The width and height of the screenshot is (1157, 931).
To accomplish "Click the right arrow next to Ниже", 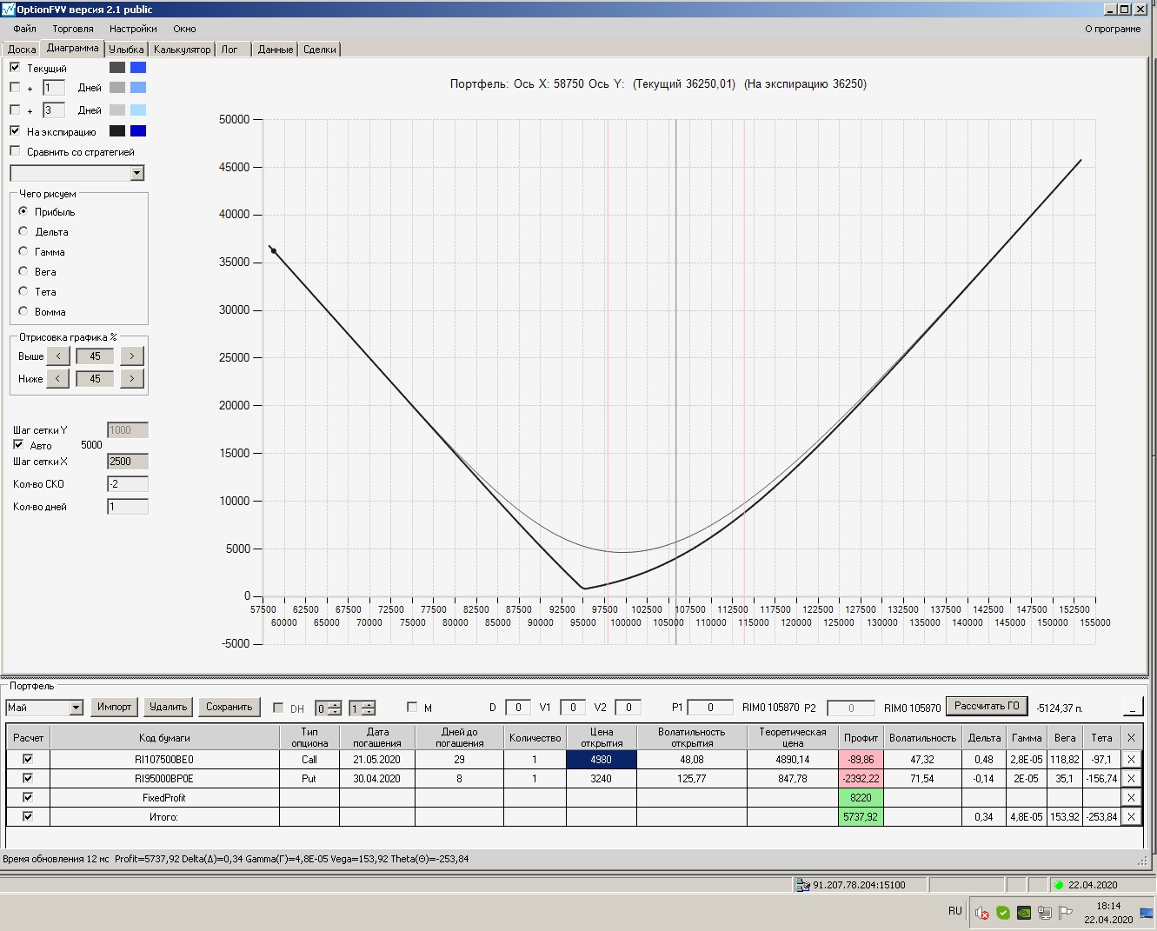I will [x=131, y=378].
